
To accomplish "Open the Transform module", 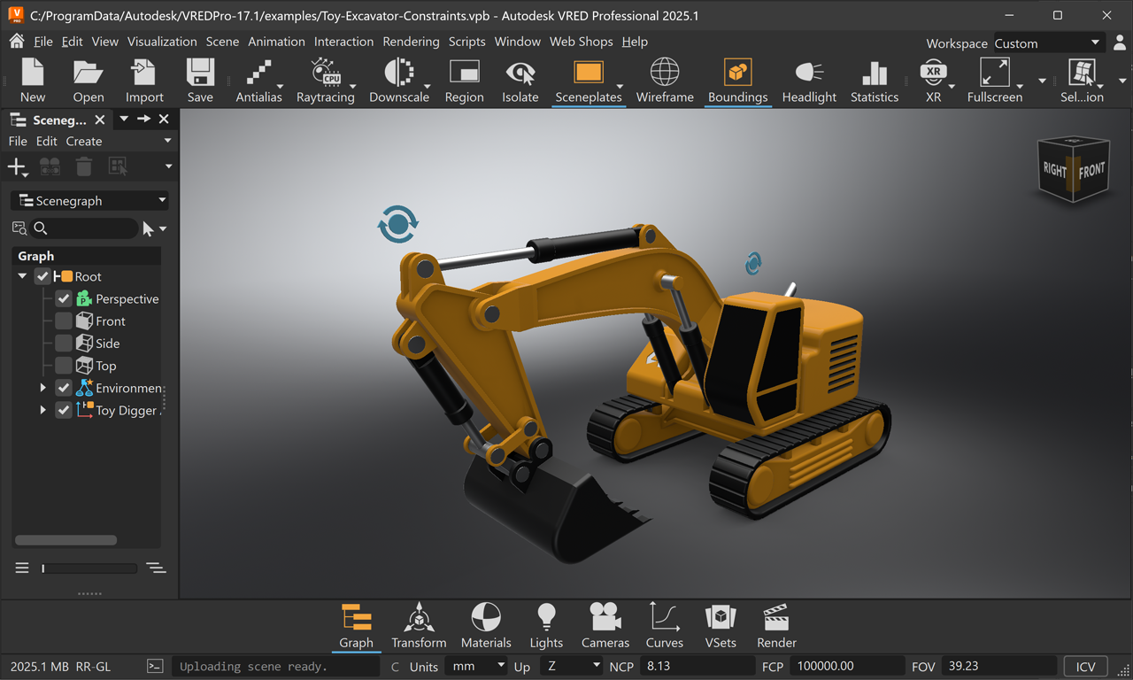I will click(419, 626).
